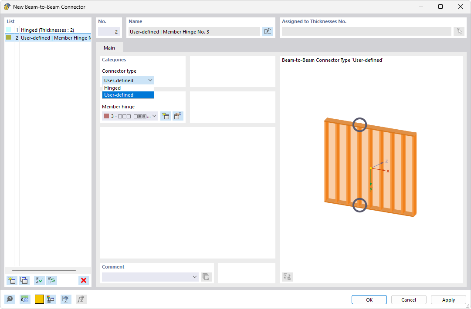Invert the list selection using the swap icon
The image size is (471, 309).
click(x=51, y=280)
